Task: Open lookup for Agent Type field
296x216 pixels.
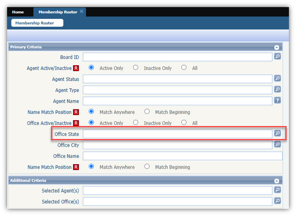Action: point(277,89)
